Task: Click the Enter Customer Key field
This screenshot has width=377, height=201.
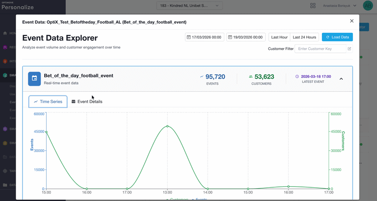Action: point(320,49)
